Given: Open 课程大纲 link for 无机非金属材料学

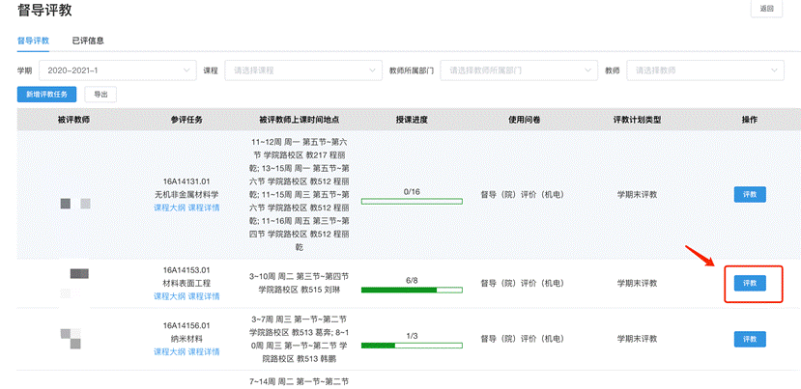Looking at the screenshot, I should pos(170,208).
